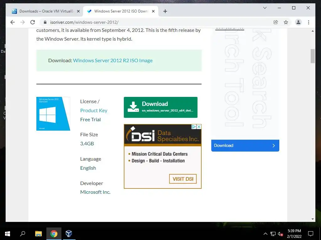
Task: Click the Microsoft Inc. developer text
Action: [x=95, y=192]
